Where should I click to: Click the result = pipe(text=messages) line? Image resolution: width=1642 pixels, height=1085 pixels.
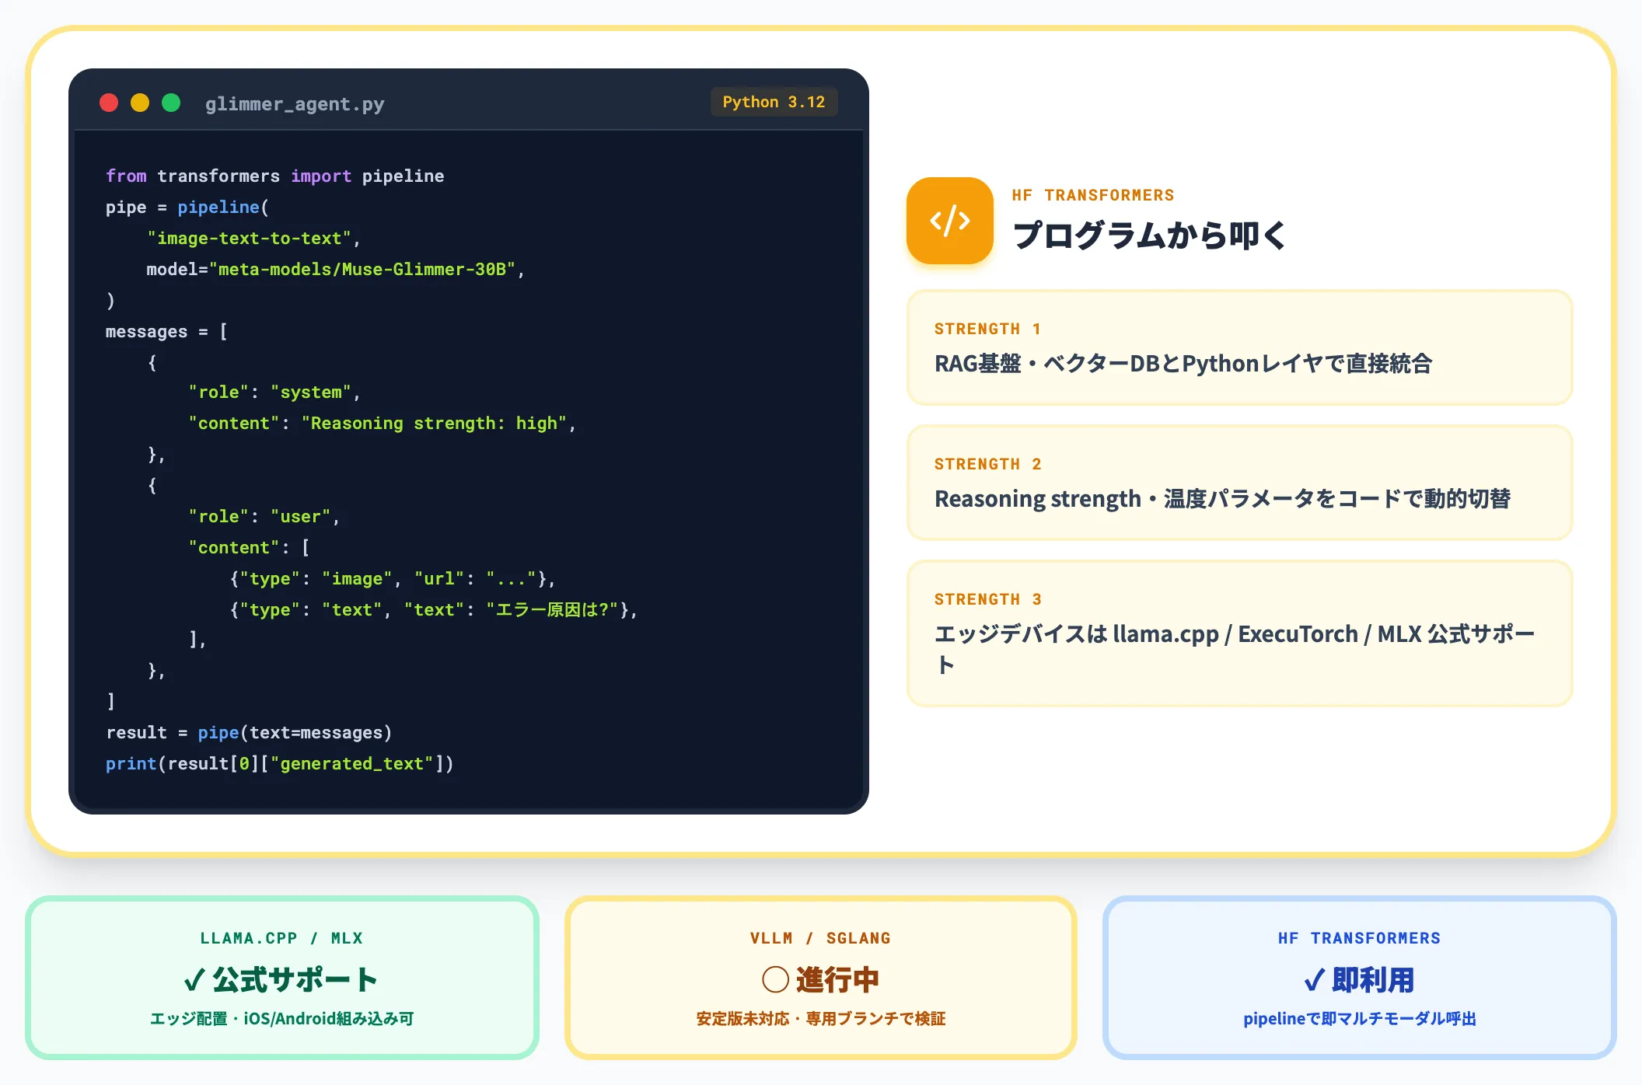[249, 733]
